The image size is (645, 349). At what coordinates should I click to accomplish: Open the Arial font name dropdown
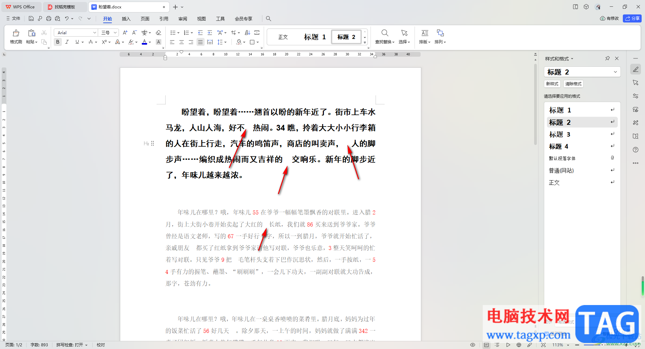tap(94, 33)
